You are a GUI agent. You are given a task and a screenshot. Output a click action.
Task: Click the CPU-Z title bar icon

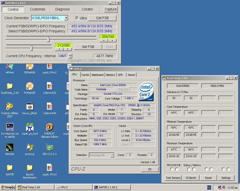point(71,69)
